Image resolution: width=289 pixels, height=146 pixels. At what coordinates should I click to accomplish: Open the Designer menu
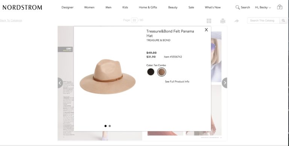[67, 8]
